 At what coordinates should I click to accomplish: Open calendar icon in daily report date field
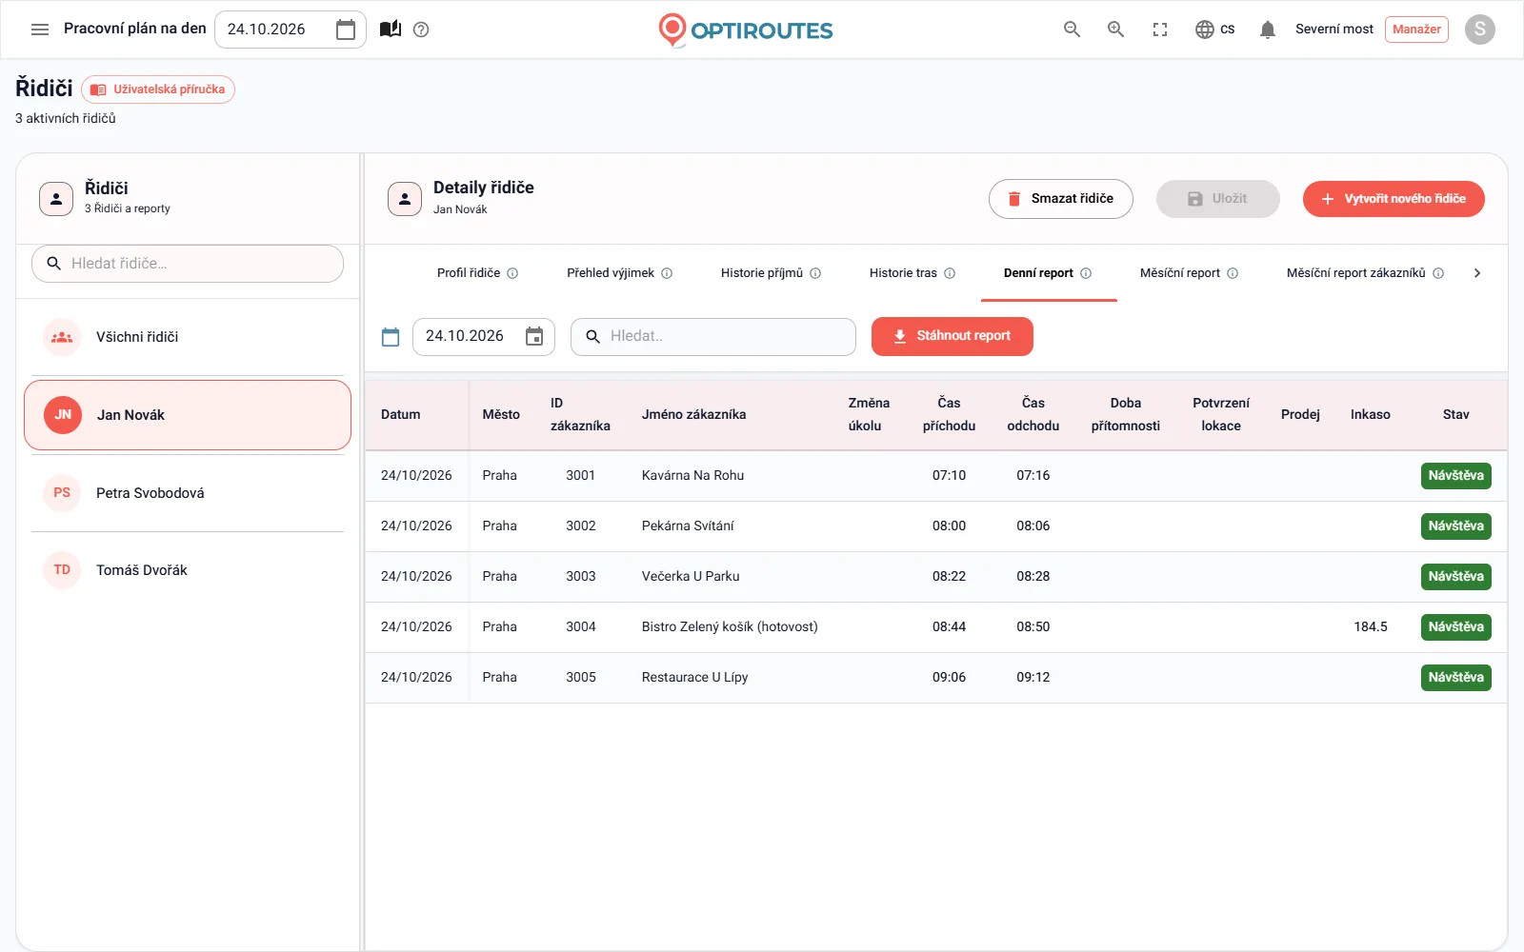534,336
